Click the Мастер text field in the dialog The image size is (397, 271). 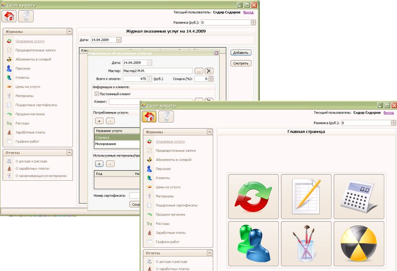[x=158, y=71]
